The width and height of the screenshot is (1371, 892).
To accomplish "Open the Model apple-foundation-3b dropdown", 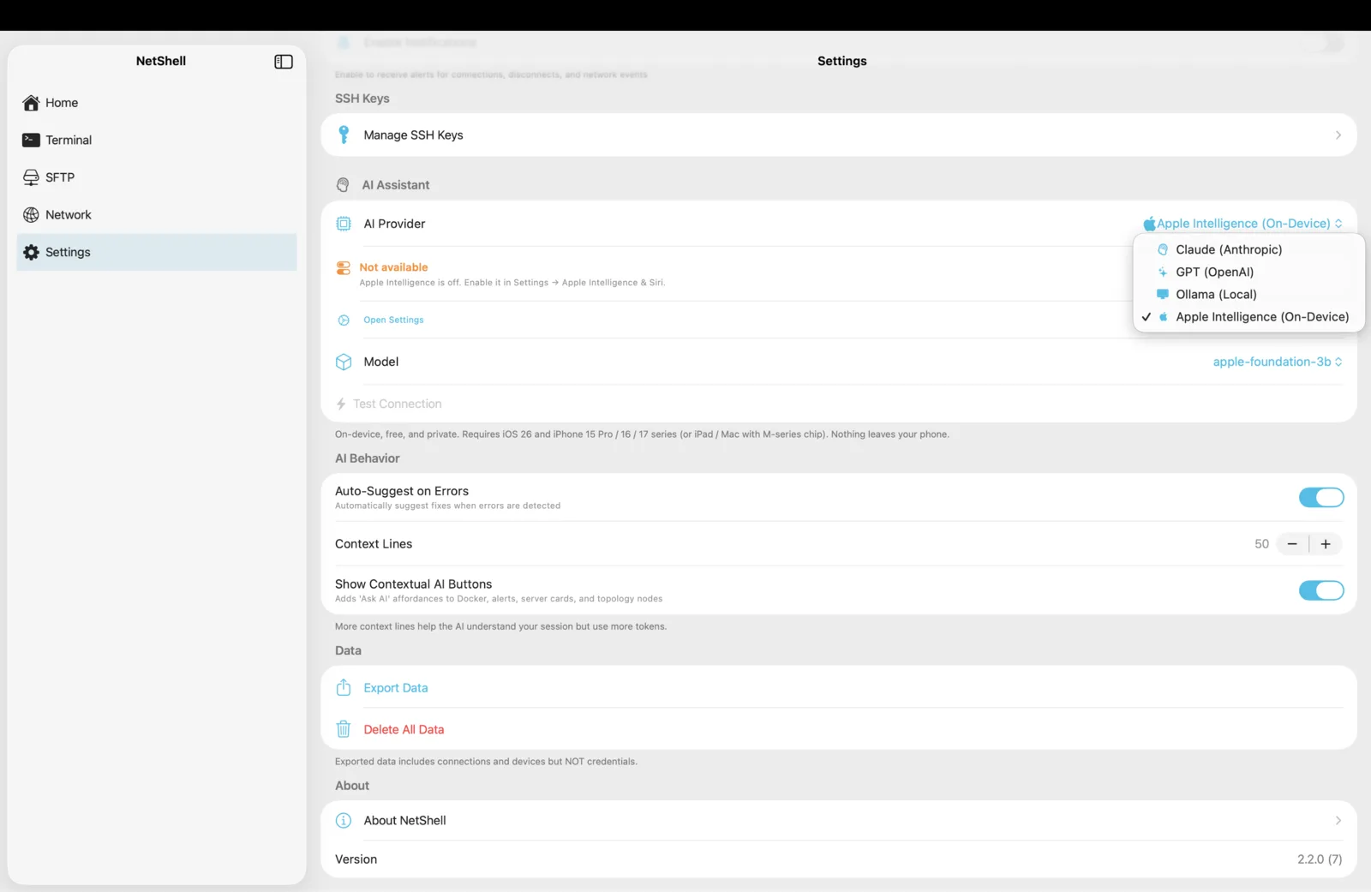I will (x=1278, y=362).
